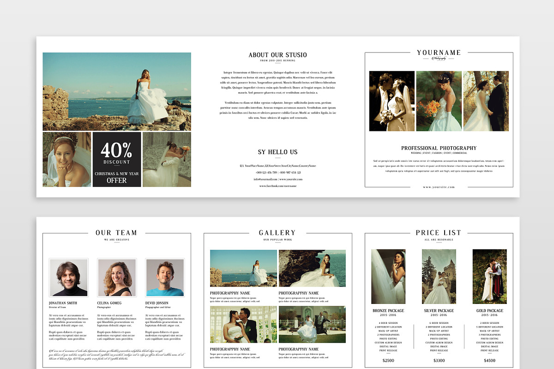Viewport: 554px width, 369px height.
Task: Click the Gold Package couple photo
Action: pos(489,277)
